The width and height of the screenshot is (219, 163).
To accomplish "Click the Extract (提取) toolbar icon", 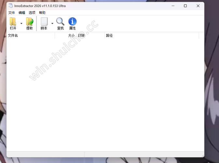I will pos(30,22).
